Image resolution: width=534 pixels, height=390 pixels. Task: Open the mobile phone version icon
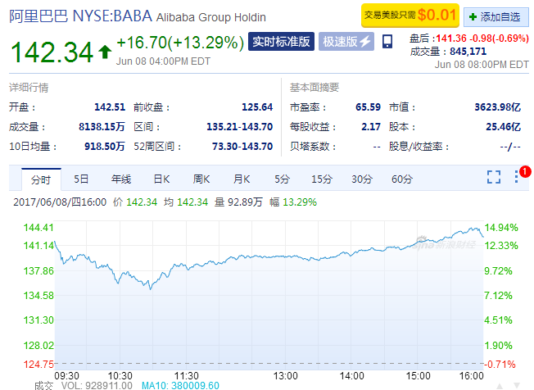pyautogui.click(x=387, y=42)
